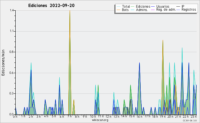Click the orange Bots legend line swatch
200x123 pixels.
[x=118, y=10]
